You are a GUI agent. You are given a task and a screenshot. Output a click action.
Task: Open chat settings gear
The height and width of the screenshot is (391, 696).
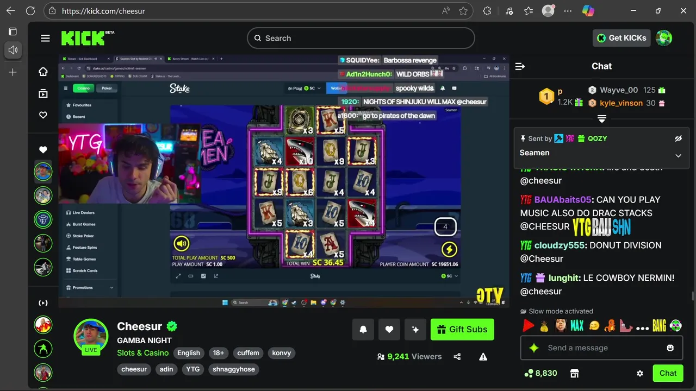point(640,373)
